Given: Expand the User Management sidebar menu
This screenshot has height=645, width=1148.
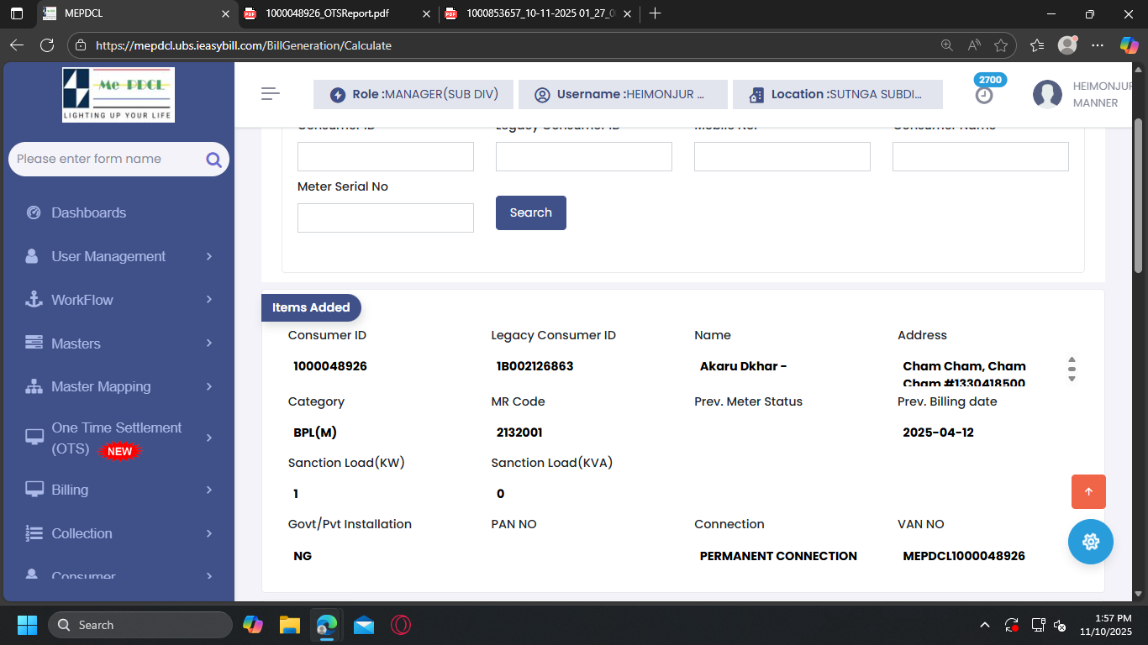Looking at the screenshot, I should (118, 256).
